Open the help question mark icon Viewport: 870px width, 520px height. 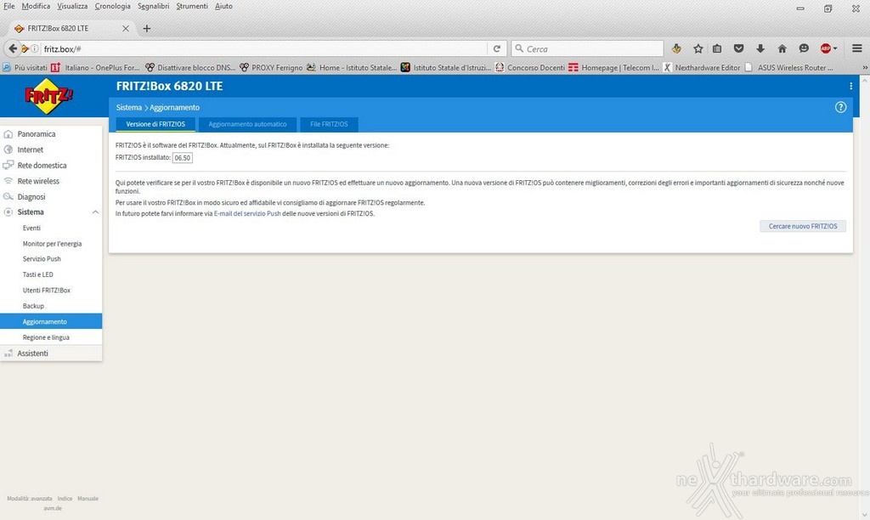(840, 107)
